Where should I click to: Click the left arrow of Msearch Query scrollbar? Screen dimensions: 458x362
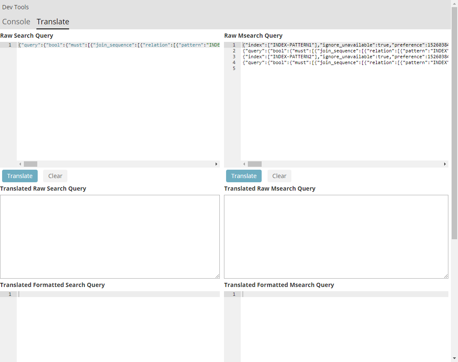(244, 164)
